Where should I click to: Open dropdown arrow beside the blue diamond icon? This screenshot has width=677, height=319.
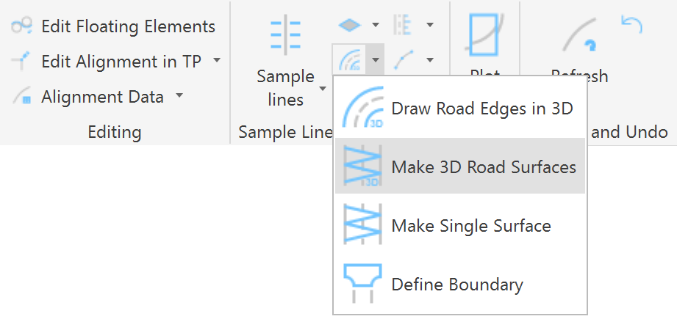(376, 25)
